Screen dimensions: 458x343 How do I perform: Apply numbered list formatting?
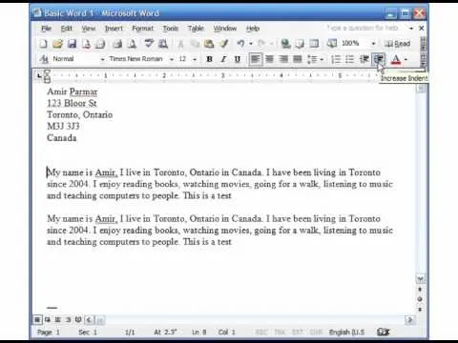[x=336, y=59]
